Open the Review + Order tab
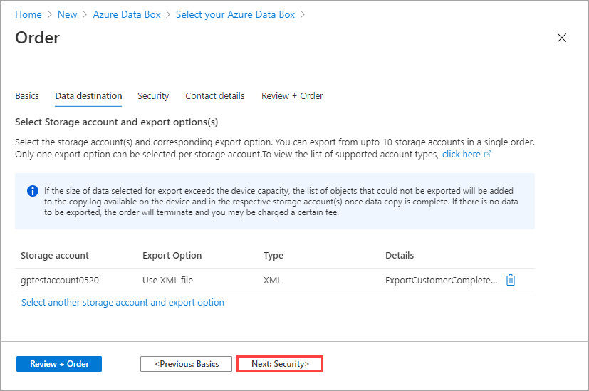This screenshot has width=589, height=391. click(x=292, y=96)
